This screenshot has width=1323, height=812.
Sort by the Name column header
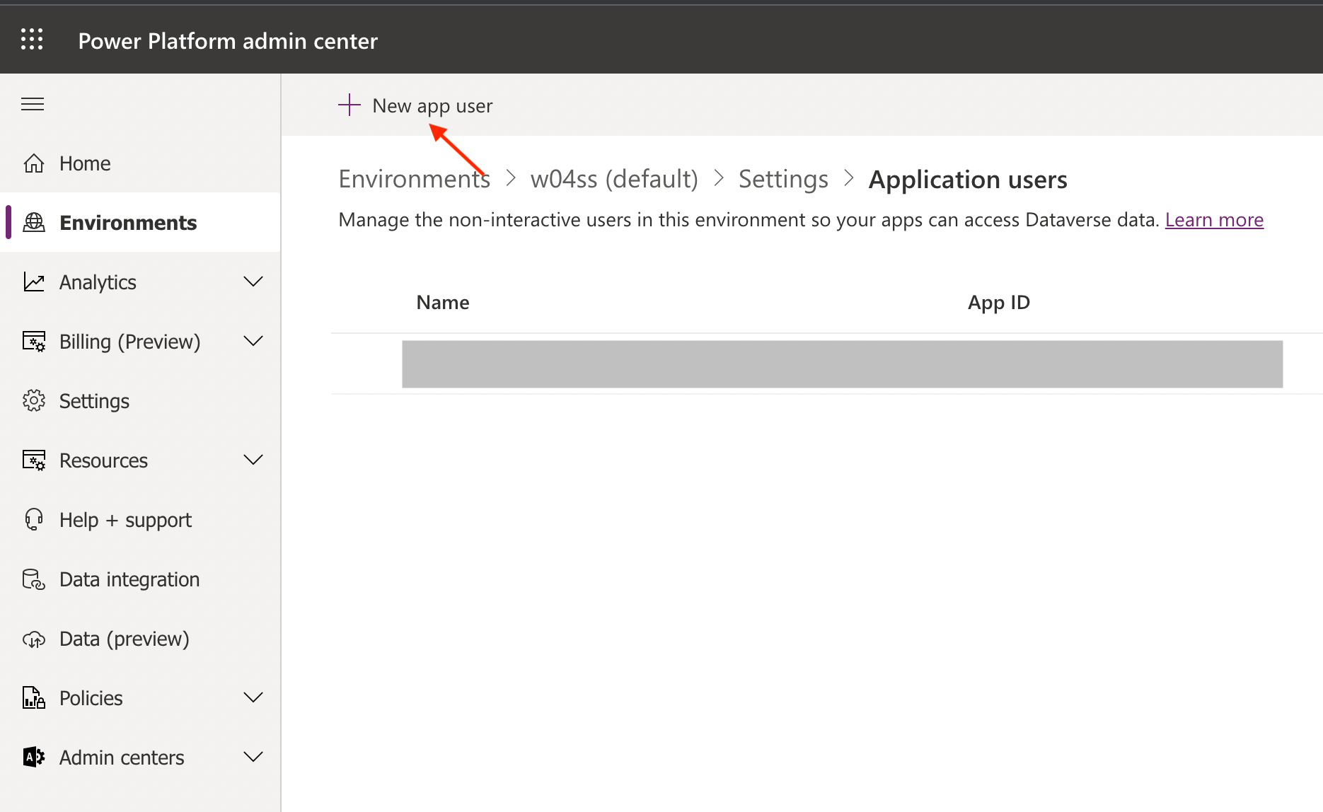pos(443,303)
